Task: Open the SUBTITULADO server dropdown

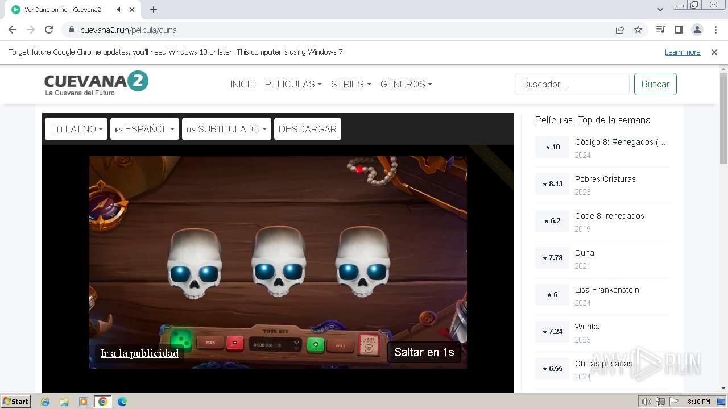Action: (226, 129)
